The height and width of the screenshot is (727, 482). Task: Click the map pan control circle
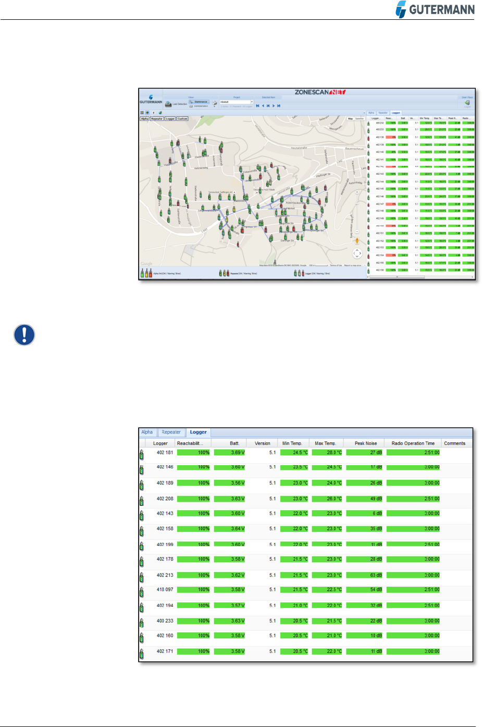357,253
